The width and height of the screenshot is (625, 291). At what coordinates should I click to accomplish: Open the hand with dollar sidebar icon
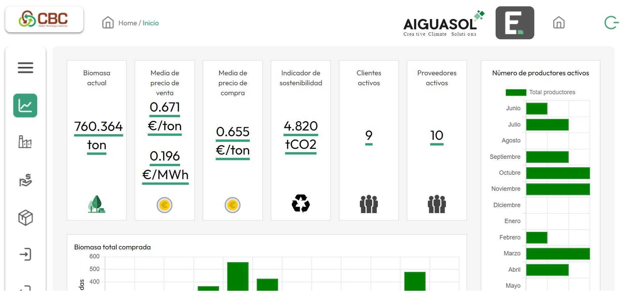coord(25,180)
